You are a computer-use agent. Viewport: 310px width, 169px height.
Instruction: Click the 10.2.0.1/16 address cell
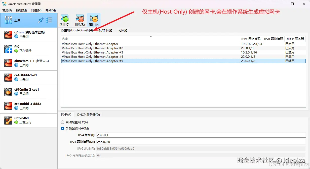[x=249, y=52]
